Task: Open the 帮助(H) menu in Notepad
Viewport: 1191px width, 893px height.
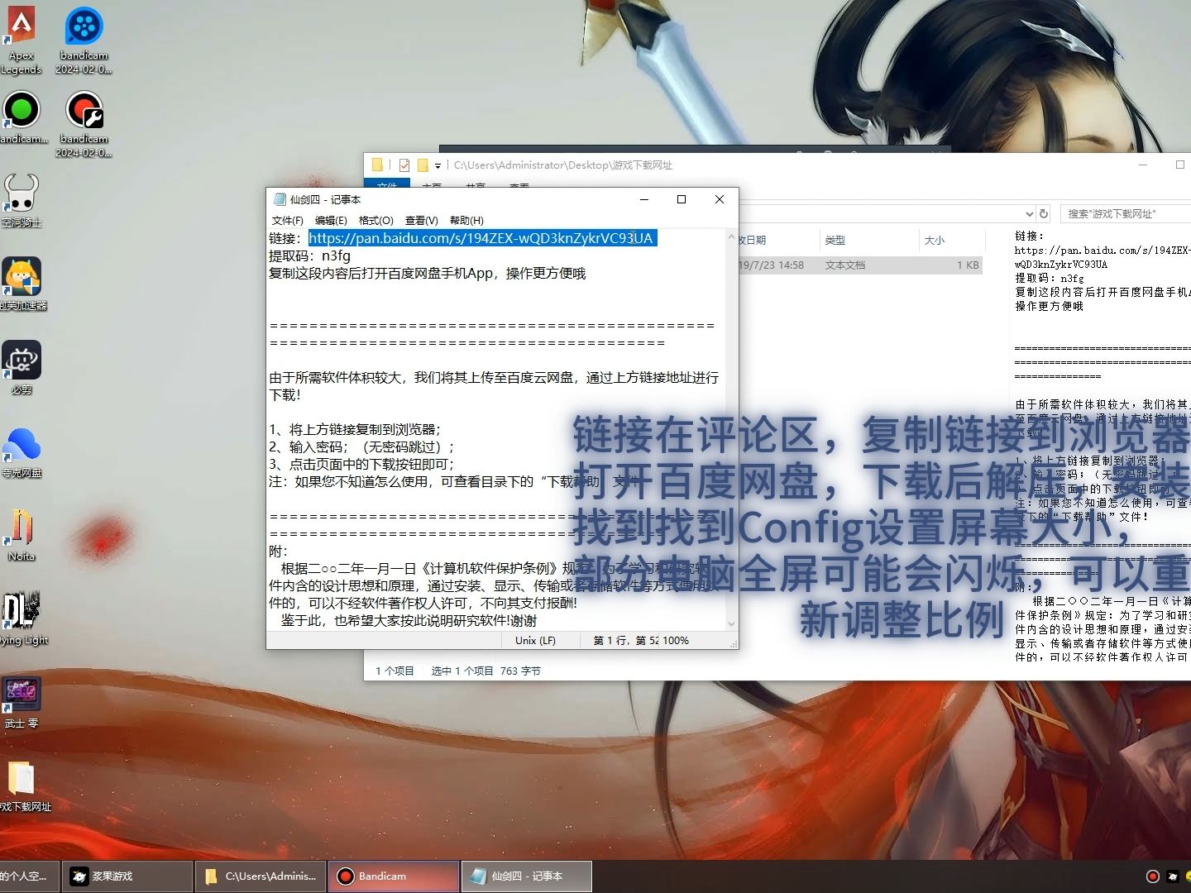Action: [466, 221]
